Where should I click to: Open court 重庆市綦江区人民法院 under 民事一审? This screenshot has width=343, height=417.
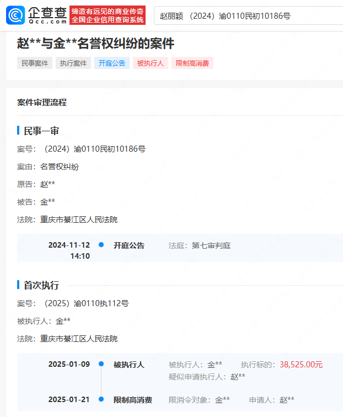click(x=79, y=220)
